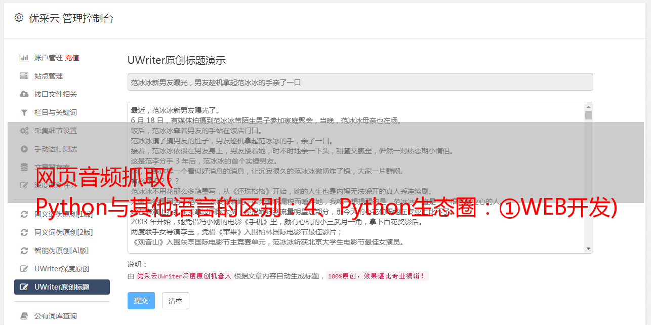Click the refresh icon for 智能伪原创[AI版]
The width and height of the screenshot is (651, 325).
click(24, 251)
